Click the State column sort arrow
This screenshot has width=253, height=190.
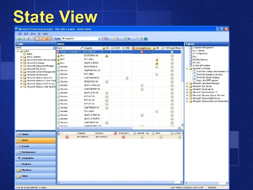pos(64,48)
